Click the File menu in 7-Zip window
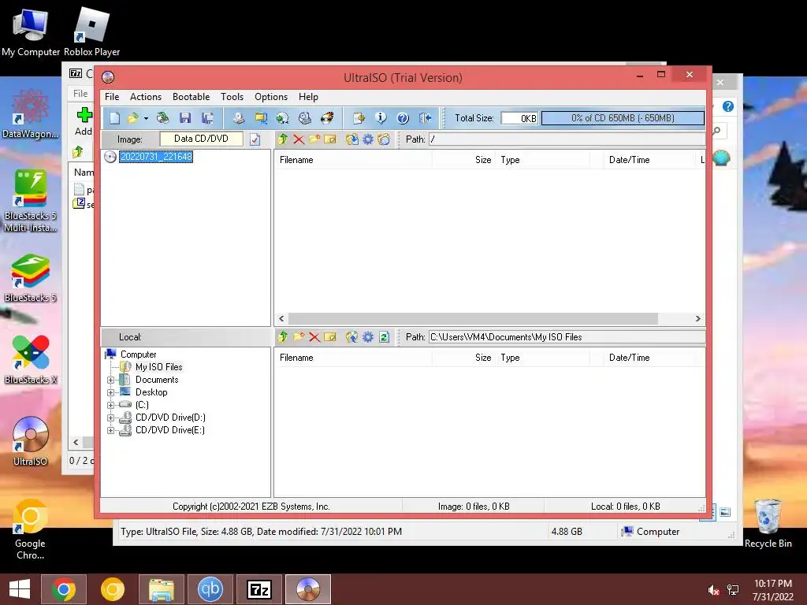Viewport: 807px width, 605px height. click(80, 94)
